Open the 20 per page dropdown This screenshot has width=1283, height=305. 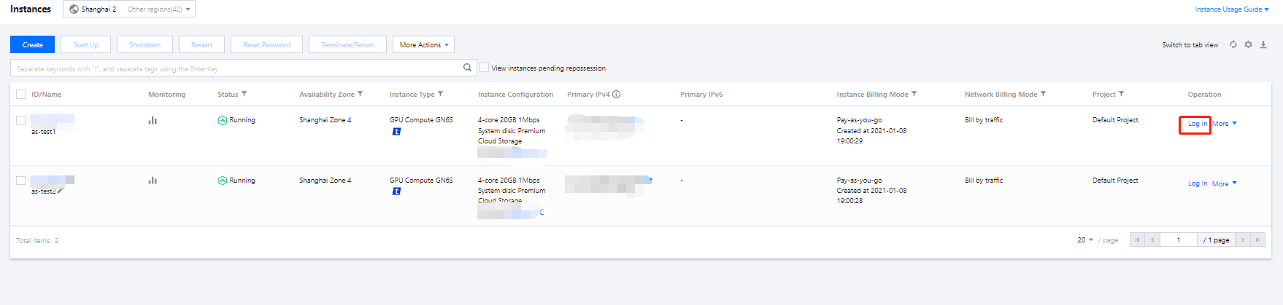(1085, 239)
